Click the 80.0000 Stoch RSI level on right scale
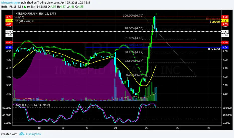 point(227,108)
